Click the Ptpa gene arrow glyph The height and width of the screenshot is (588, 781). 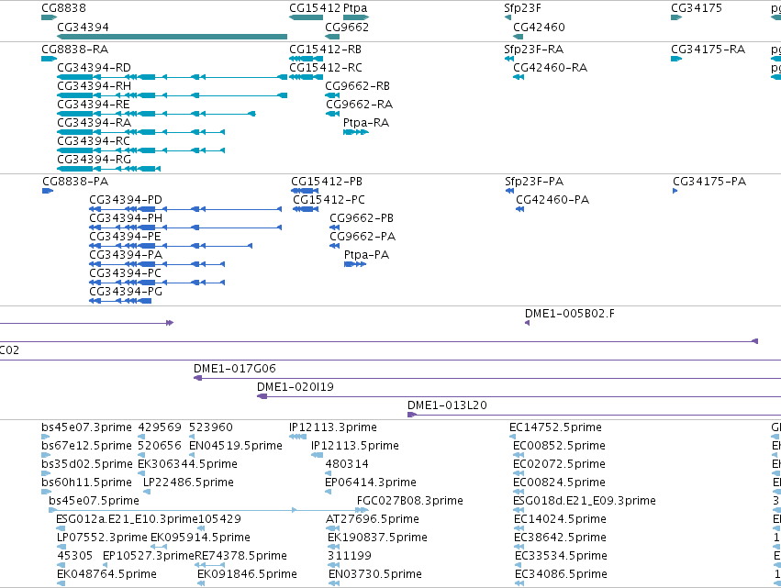(x=356, y=18)
